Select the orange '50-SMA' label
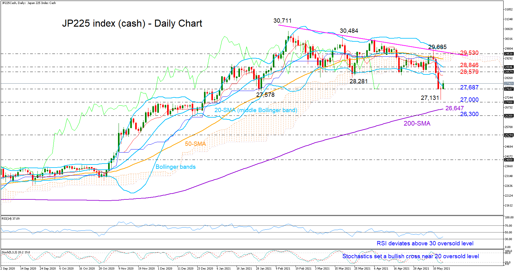The width and height of the screenshot is (518, 272). point(195,144)
